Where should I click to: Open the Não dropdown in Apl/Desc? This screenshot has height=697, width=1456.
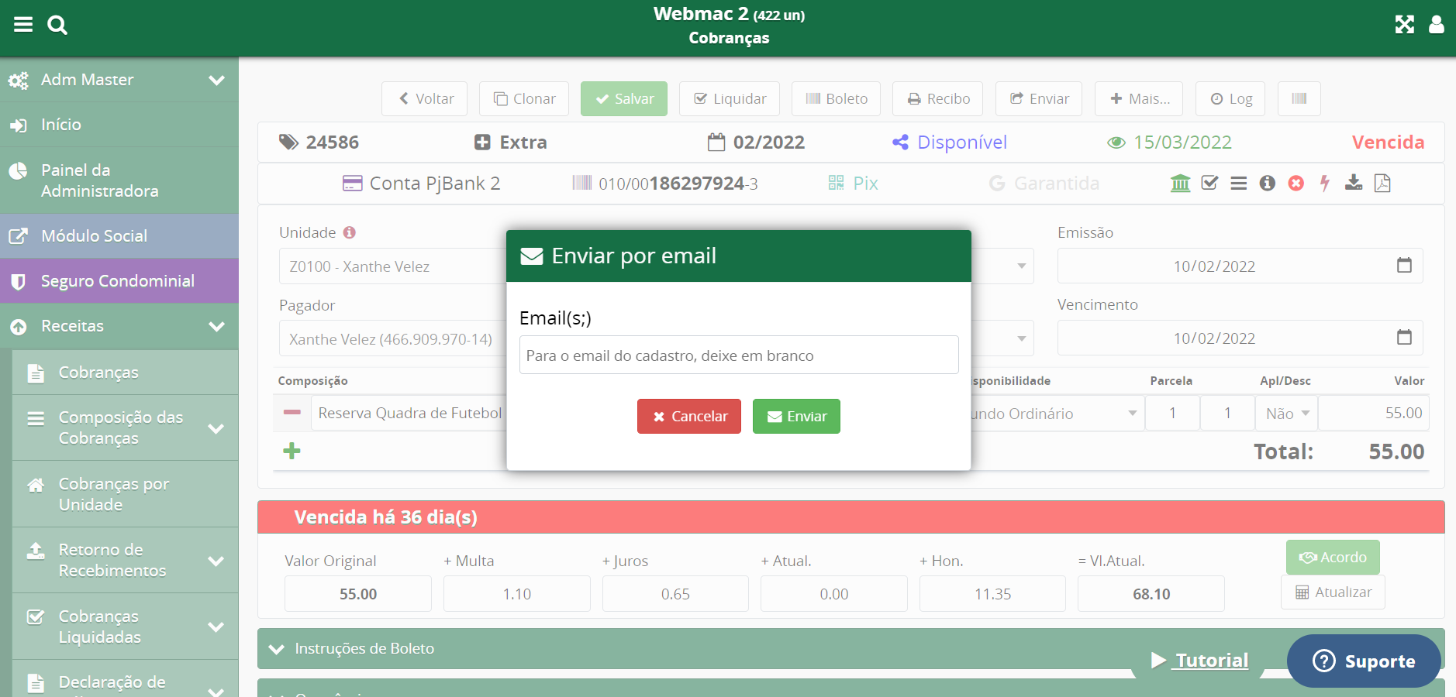pos(1286,414)
